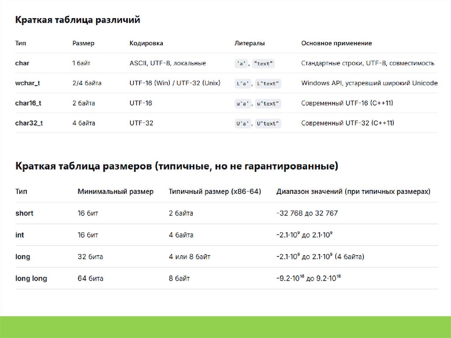Click 'Основное применение' column header
The height and width of the screenshot is (338, 451).
pos(336,43)
